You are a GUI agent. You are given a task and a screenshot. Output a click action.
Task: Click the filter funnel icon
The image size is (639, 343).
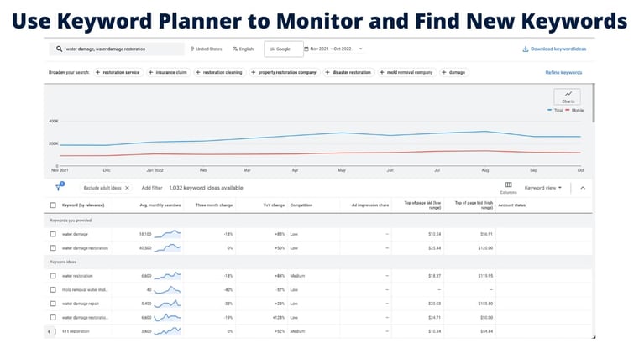click(x=60, y=187)
